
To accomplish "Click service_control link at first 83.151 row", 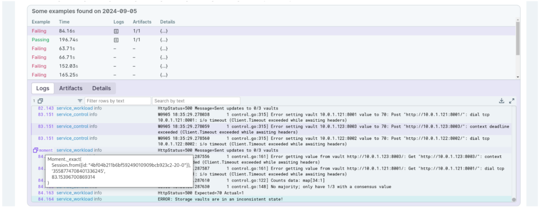I will click(73, 114).
